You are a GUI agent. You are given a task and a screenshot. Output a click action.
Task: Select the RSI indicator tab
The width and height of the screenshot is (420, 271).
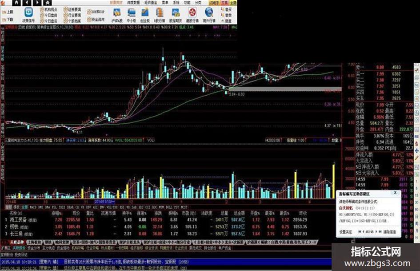tap(122, 207)
